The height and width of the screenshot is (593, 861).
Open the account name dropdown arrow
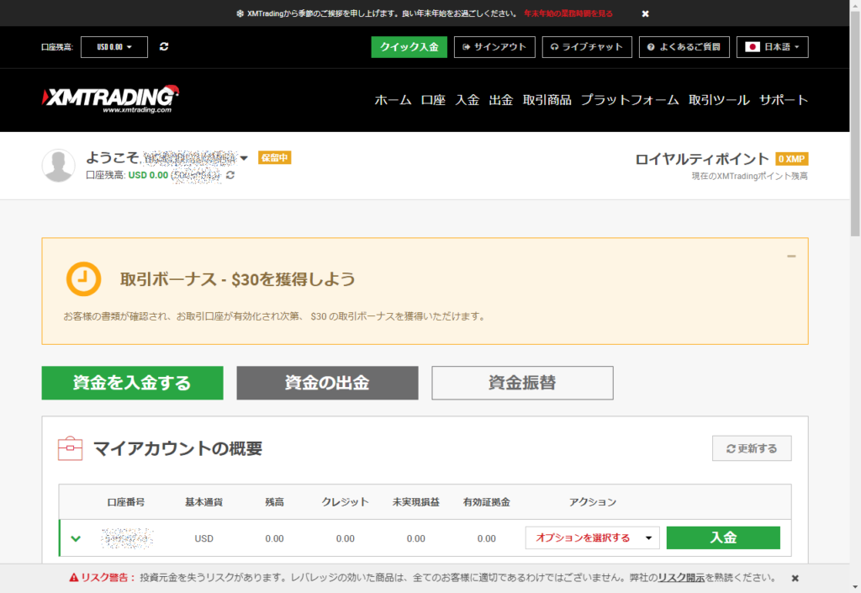coord(244,158)
